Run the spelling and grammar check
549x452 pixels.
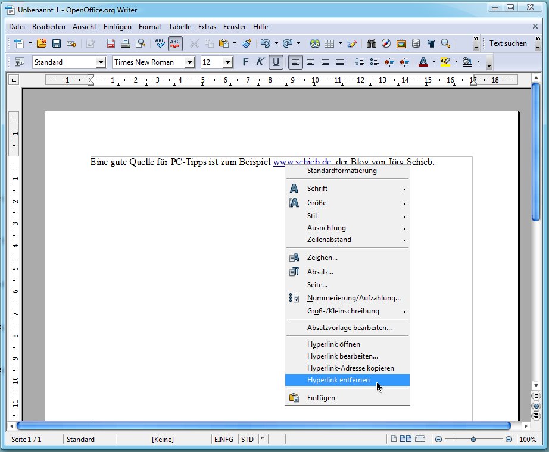point(160,43)
